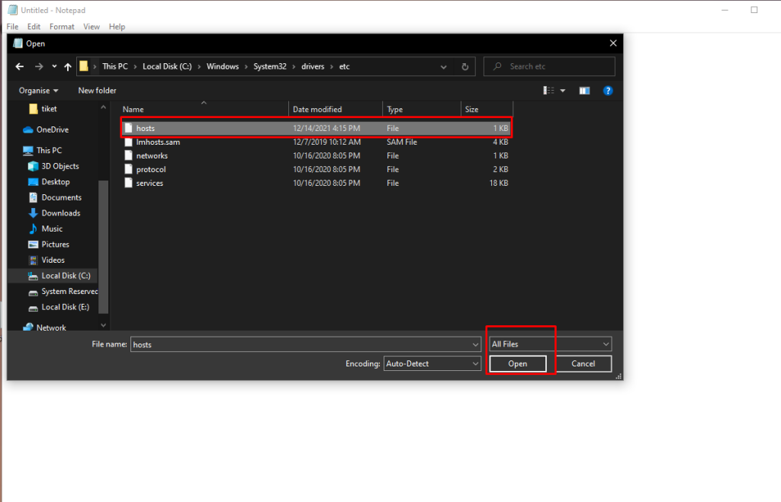This screenshot has width=781, height=502.
Task: Open Notepad View menu
Action: click(92, 27)
